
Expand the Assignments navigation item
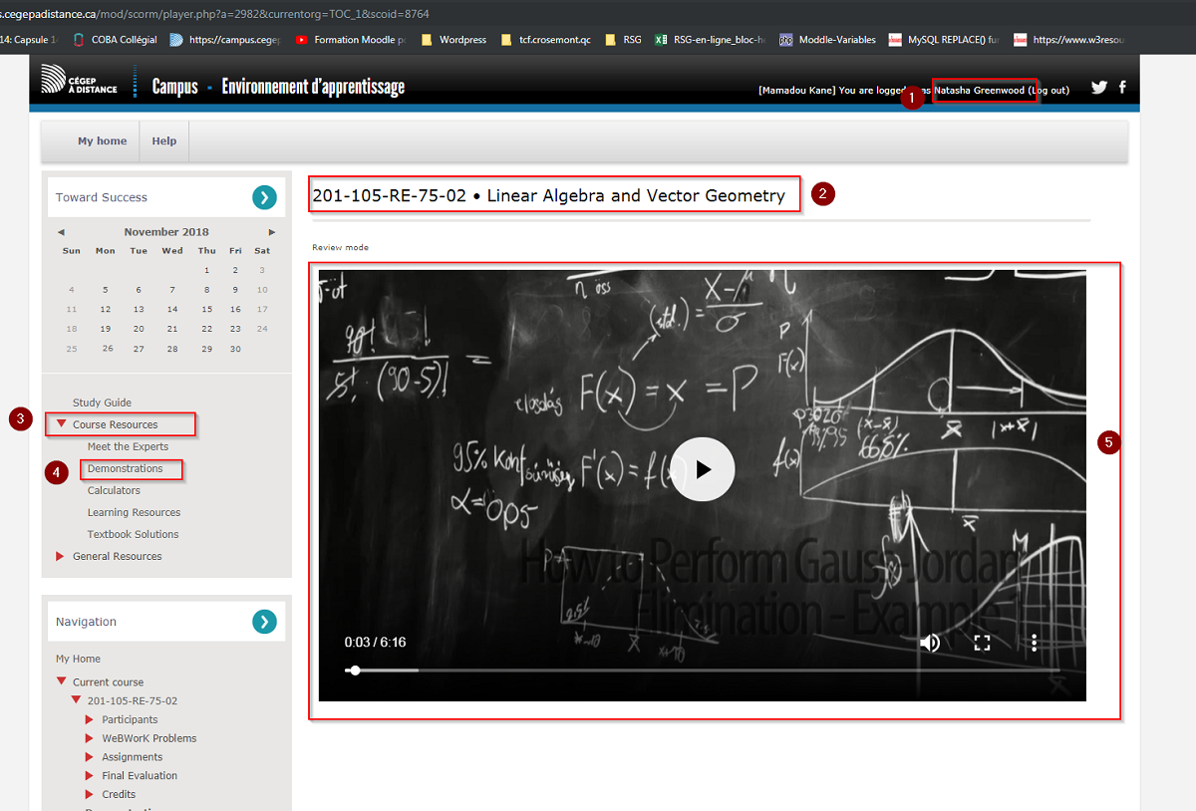90,757
